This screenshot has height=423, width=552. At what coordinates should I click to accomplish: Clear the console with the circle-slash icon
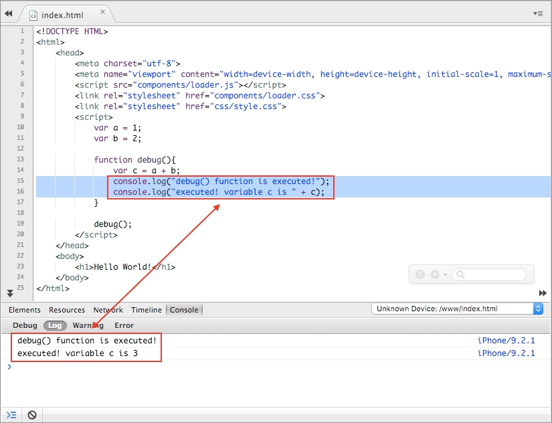coord(32,415)
